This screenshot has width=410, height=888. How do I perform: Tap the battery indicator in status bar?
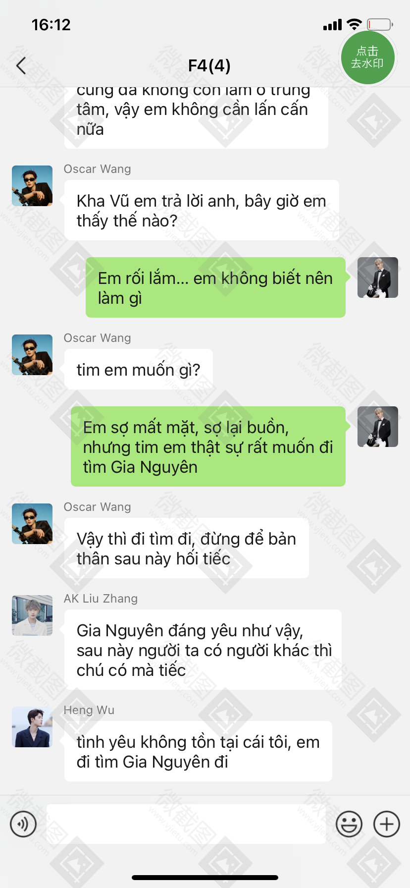pos(380,24)
